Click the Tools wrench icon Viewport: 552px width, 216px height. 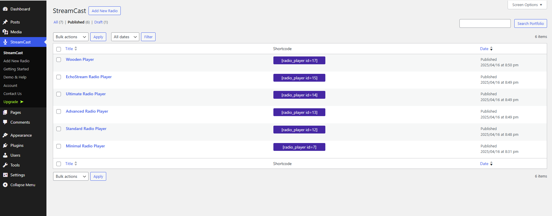(x=5, y=165)
